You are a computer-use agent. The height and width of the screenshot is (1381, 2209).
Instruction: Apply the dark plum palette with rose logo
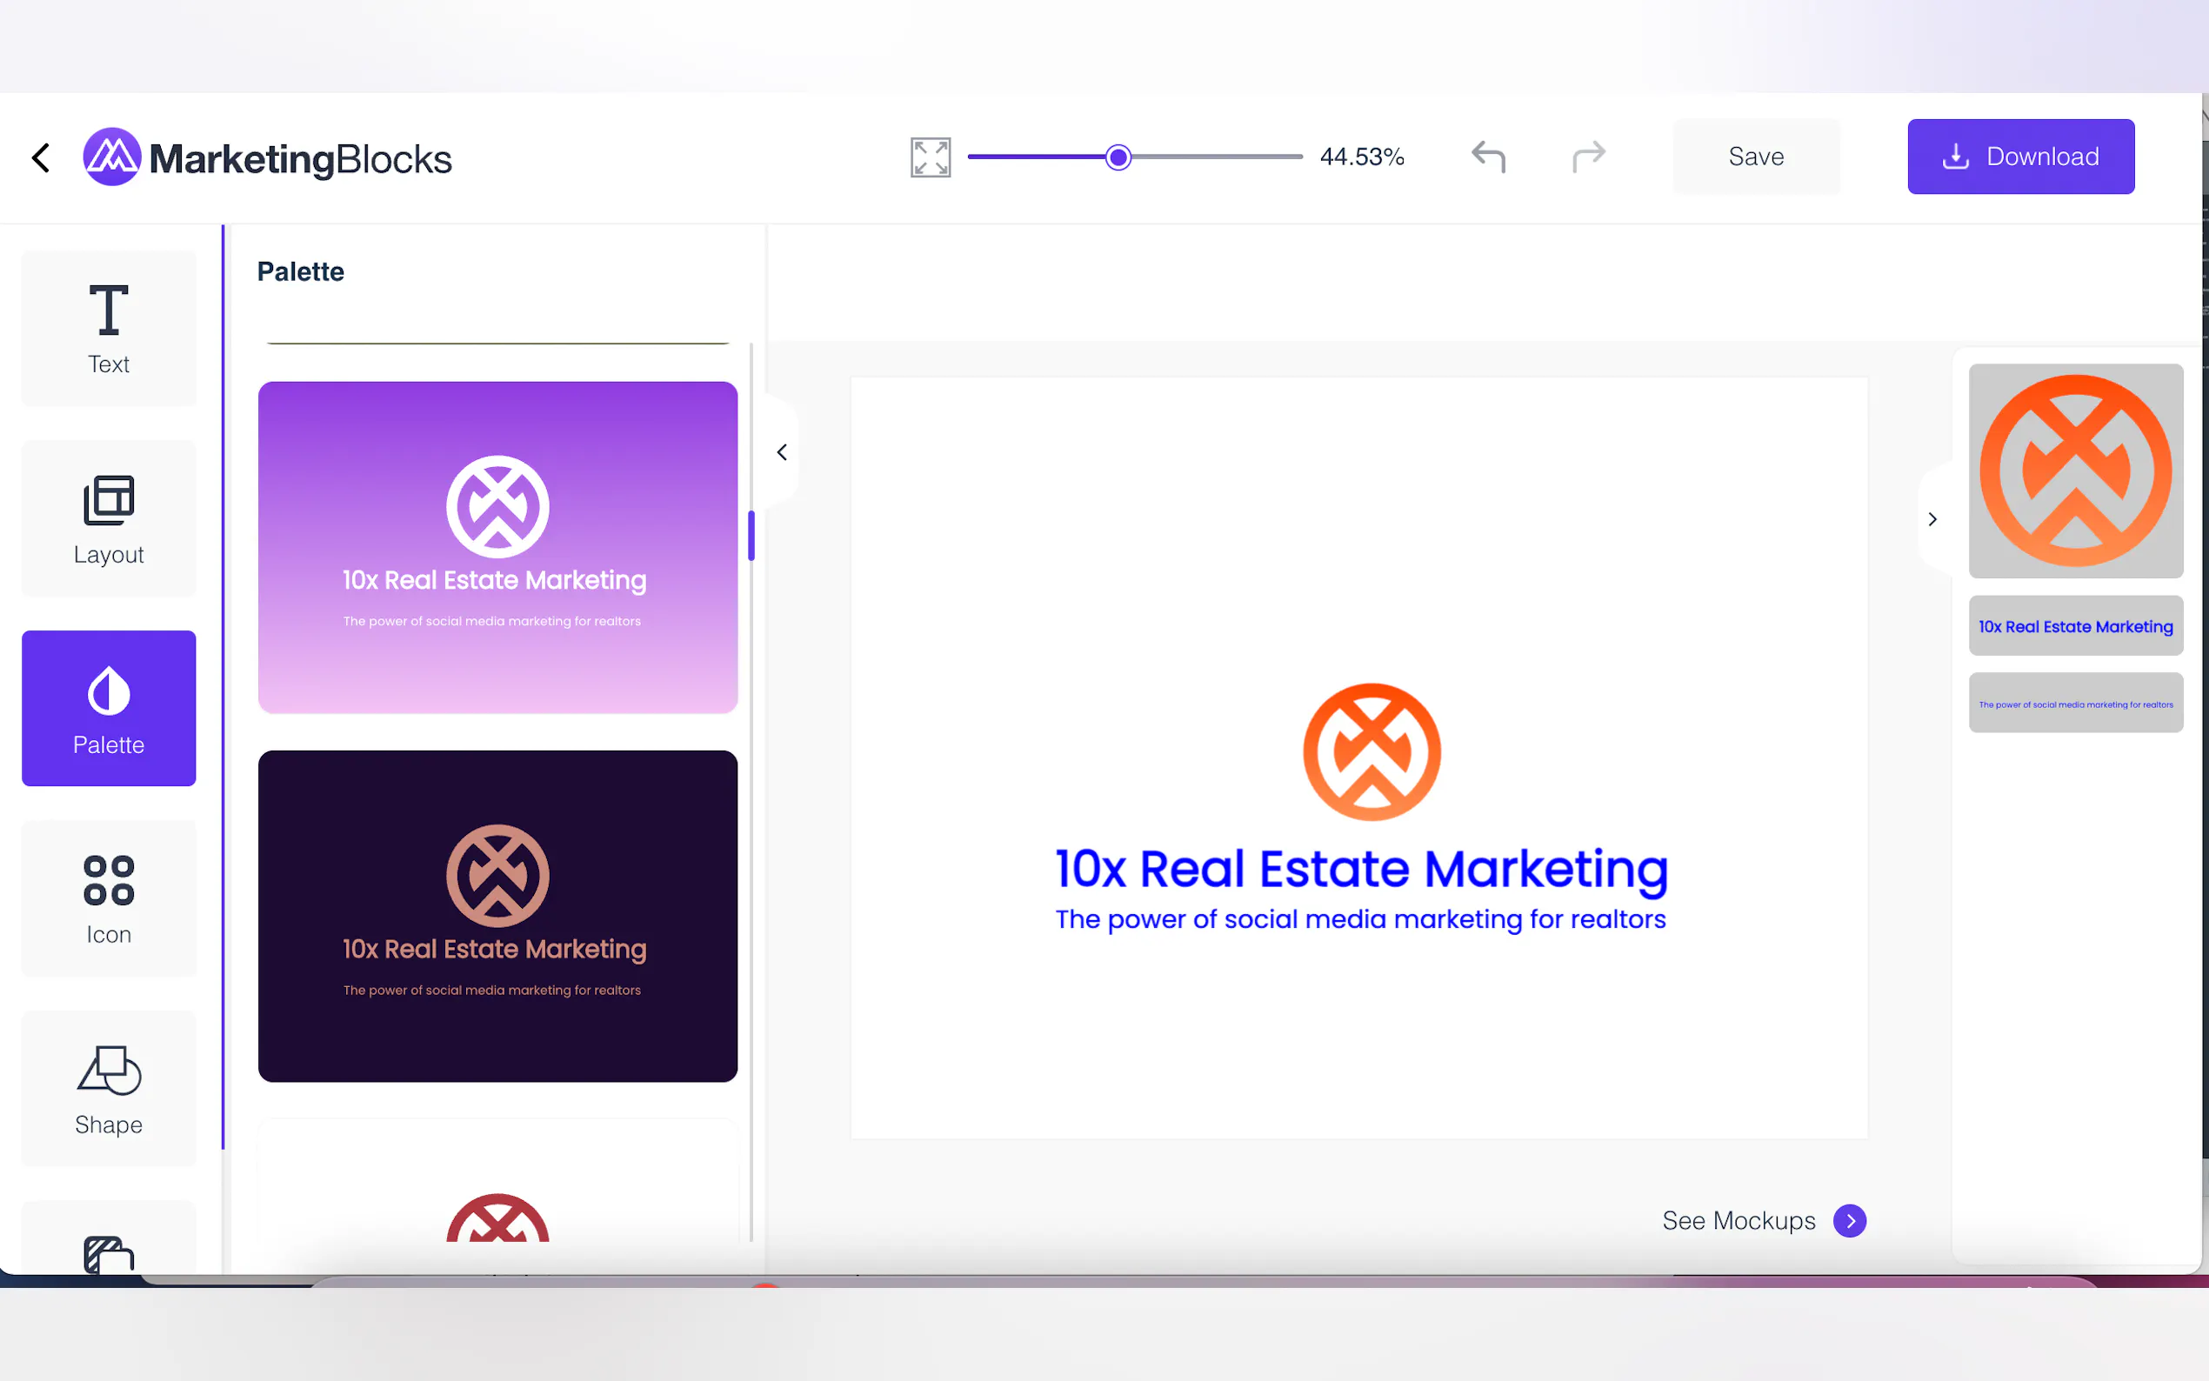[x=497, y=915]
